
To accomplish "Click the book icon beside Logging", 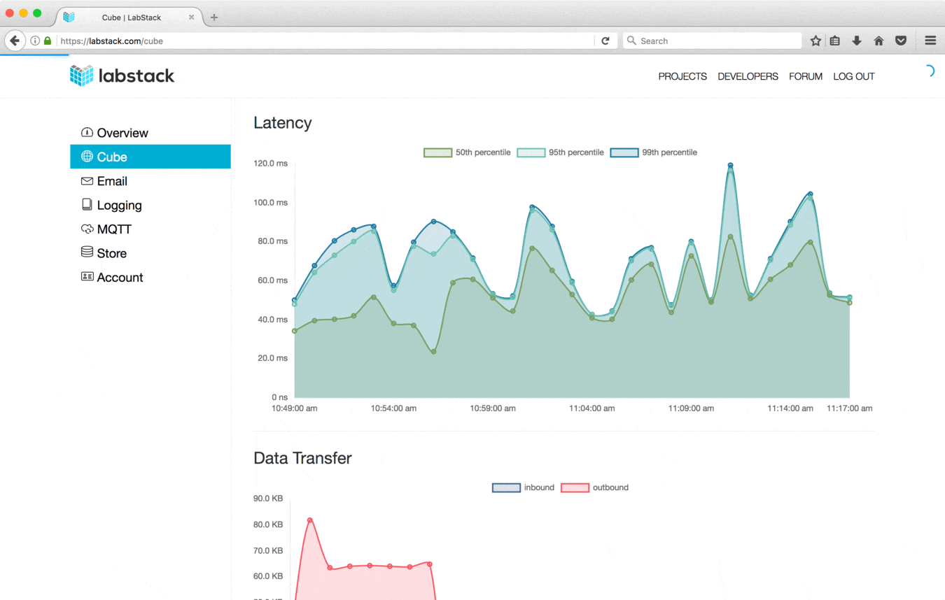I will [87, 205].
